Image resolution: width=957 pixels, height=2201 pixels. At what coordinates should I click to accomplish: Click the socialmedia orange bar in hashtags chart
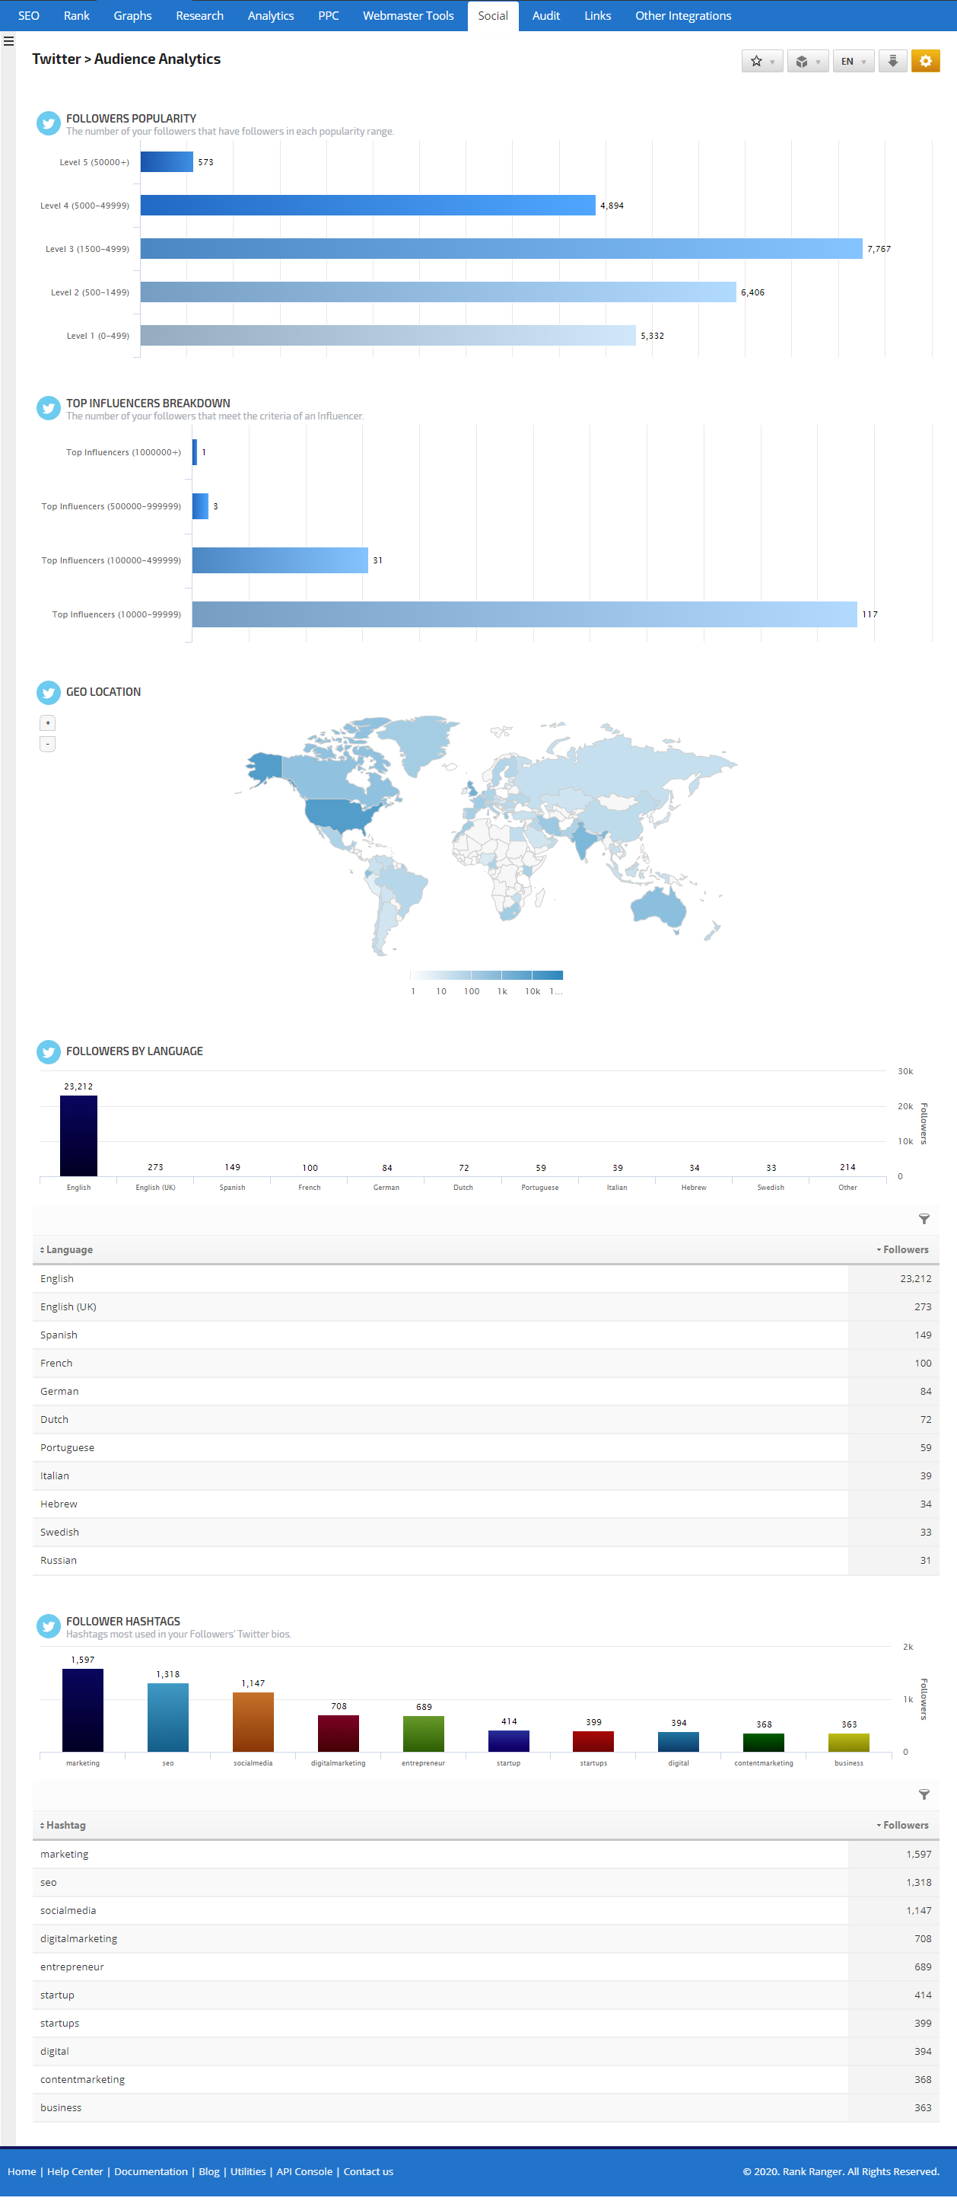(253, 1721)
